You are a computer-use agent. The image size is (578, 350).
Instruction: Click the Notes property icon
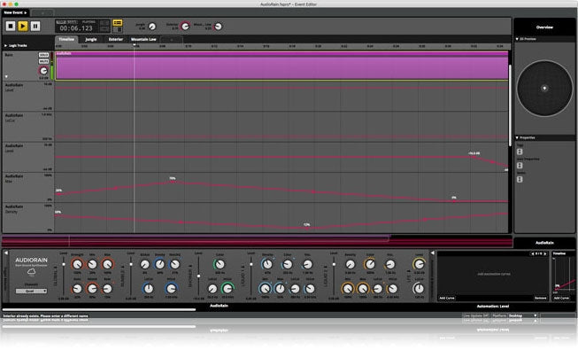tap(520, 179)
